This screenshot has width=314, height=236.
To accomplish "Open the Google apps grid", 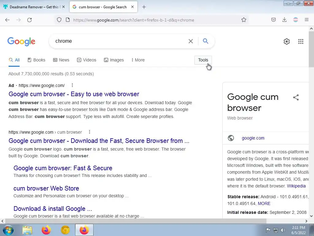I will 301,41.
